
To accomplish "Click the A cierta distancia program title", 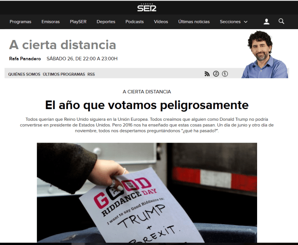I will (x=63, y=45).
